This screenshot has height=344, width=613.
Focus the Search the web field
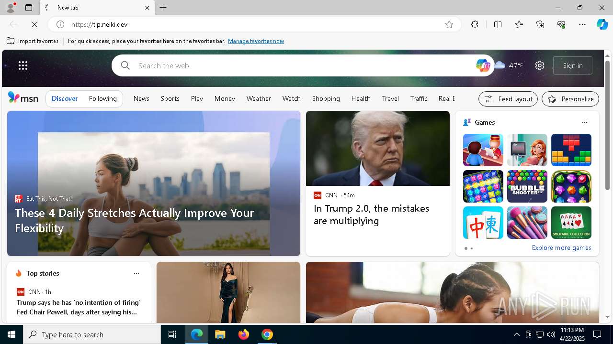coord(303,65)
